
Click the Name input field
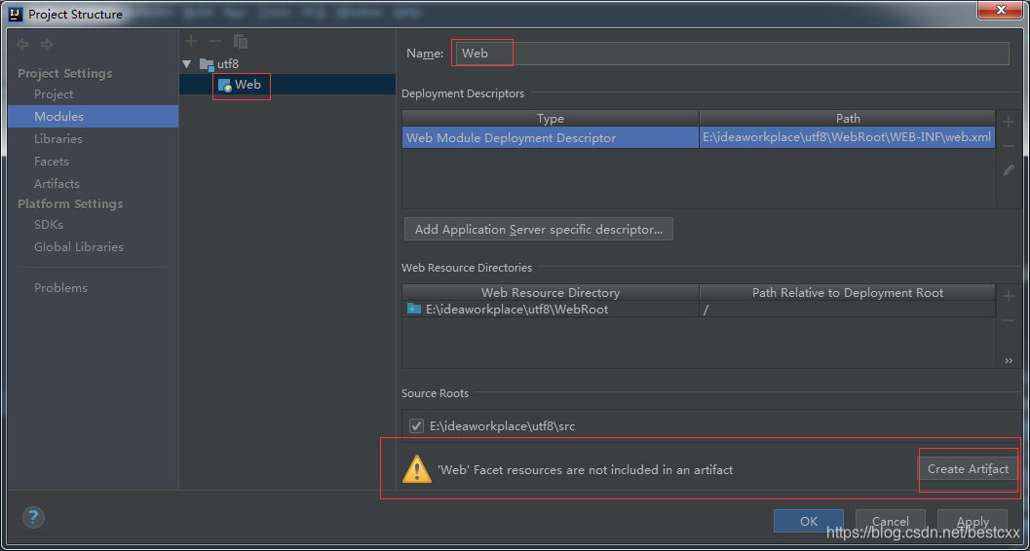pos(731,54)
